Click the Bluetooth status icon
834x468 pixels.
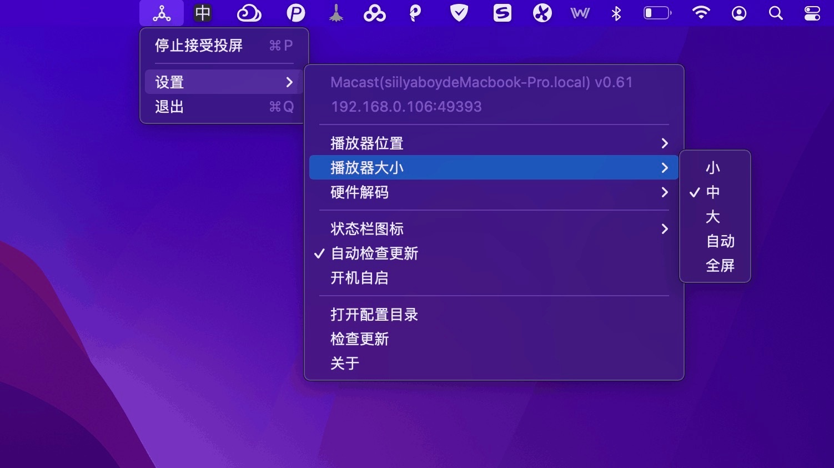tap(616, 13)
